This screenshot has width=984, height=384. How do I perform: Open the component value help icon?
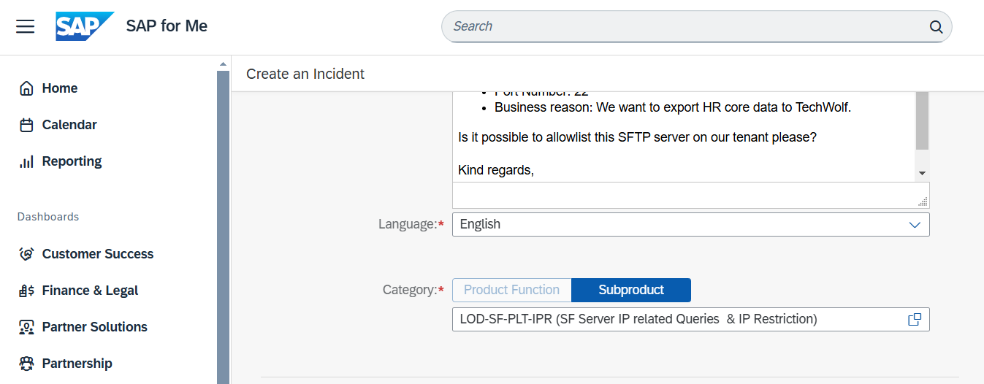915,319
